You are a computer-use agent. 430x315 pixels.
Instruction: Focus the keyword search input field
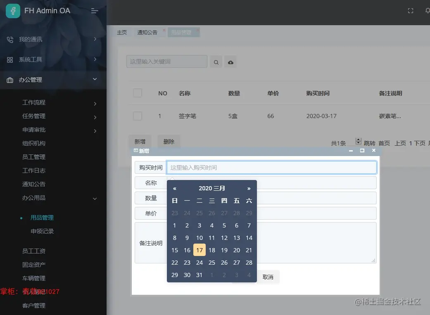[x=167, y=62]
